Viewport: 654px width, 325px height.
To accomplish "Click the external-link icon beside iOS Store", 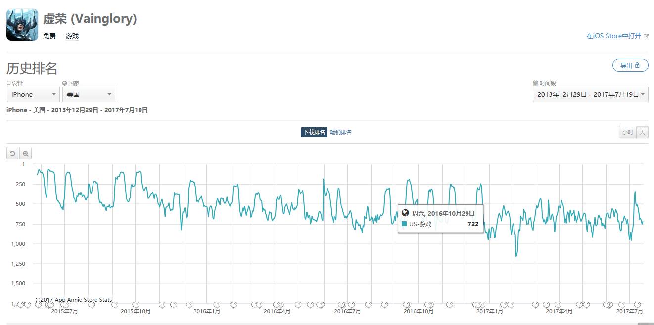I will pyautogui.click(x=646, y=36).
